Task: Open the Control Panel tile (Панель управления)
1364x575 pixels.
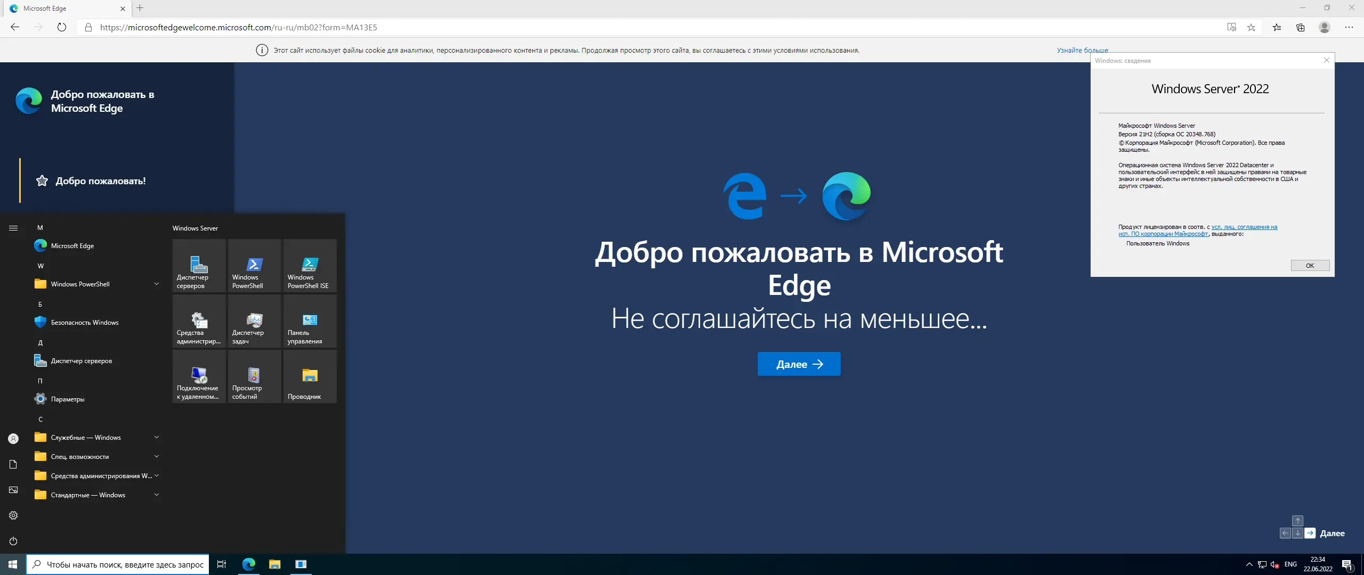Action: tap(310, 321)
